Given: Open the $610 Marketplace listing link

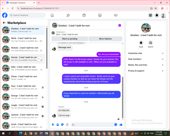Looking at the screenshot, I should pyautogui.click(x=67, y=34).
